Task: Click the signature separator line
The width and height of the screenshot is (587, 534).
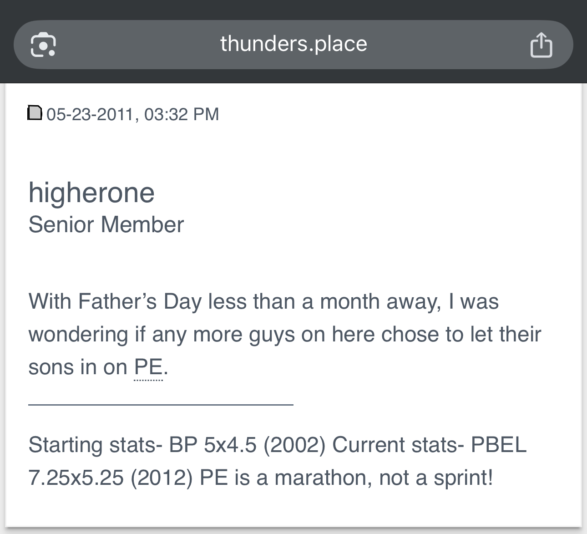Action: (x=161, y=404)
